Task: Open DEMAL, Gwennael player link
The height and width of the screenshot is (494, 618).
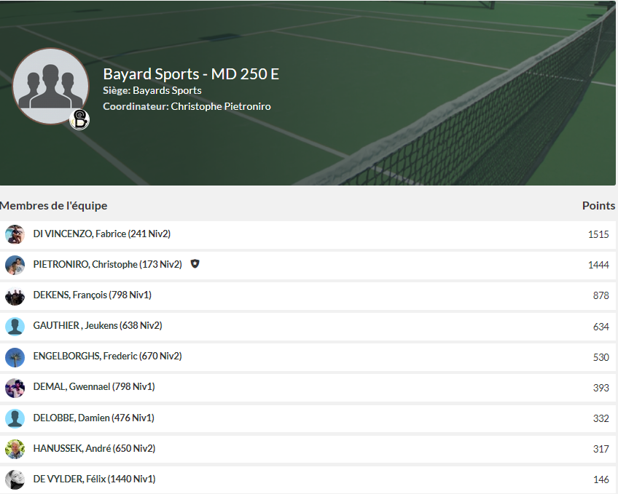Action: 94,387
